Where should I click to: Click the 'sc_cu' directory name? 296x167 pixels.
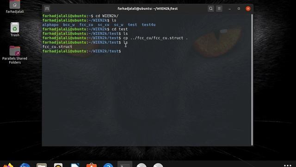coord(104,25)
